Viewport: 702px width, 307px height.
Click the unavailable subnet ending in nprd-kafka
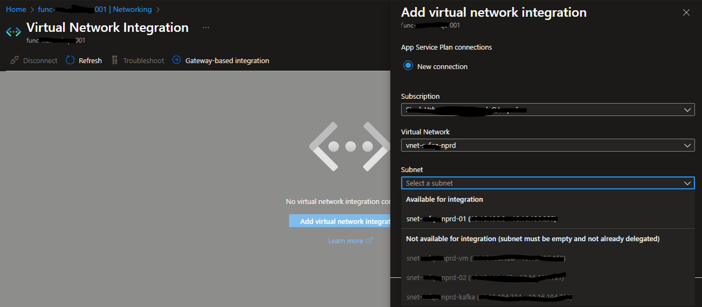(548, 297)
